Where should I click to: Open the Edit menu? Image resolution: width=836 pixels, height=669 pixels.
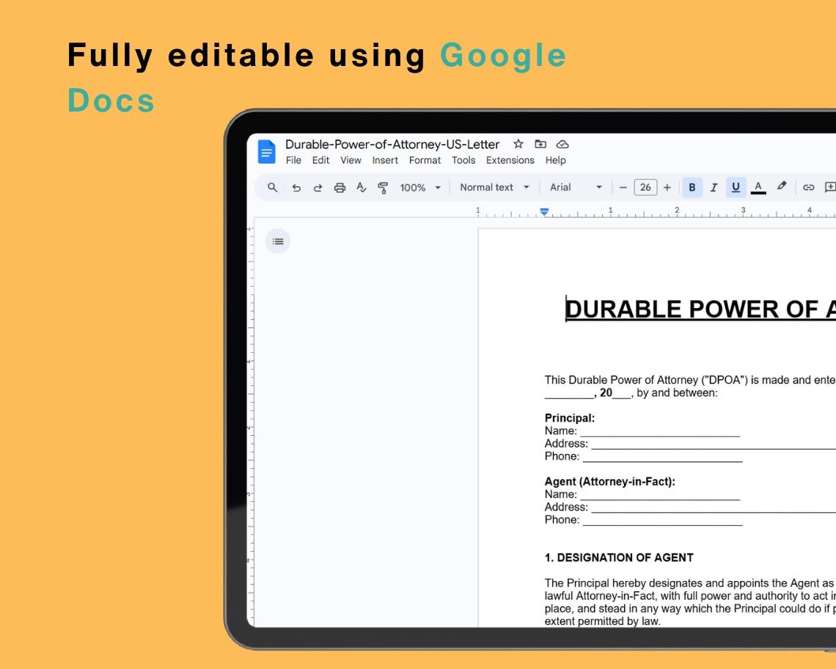[320, 160]
